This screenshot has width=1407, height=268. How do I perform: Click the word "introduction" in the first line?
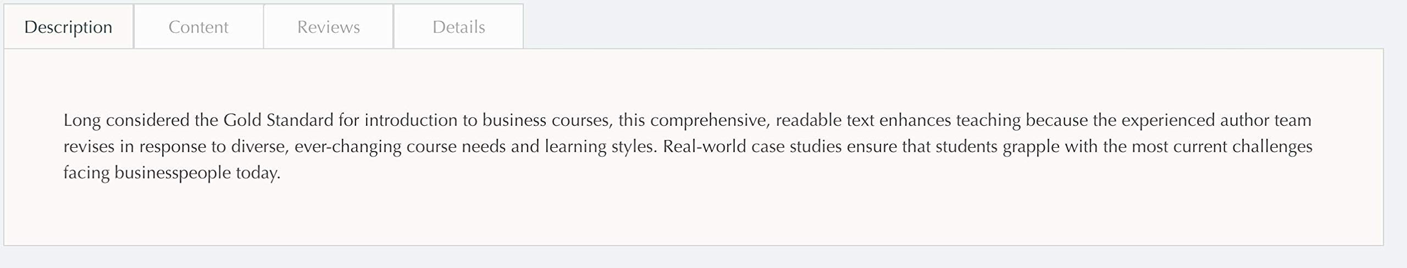tap(411, 120)
